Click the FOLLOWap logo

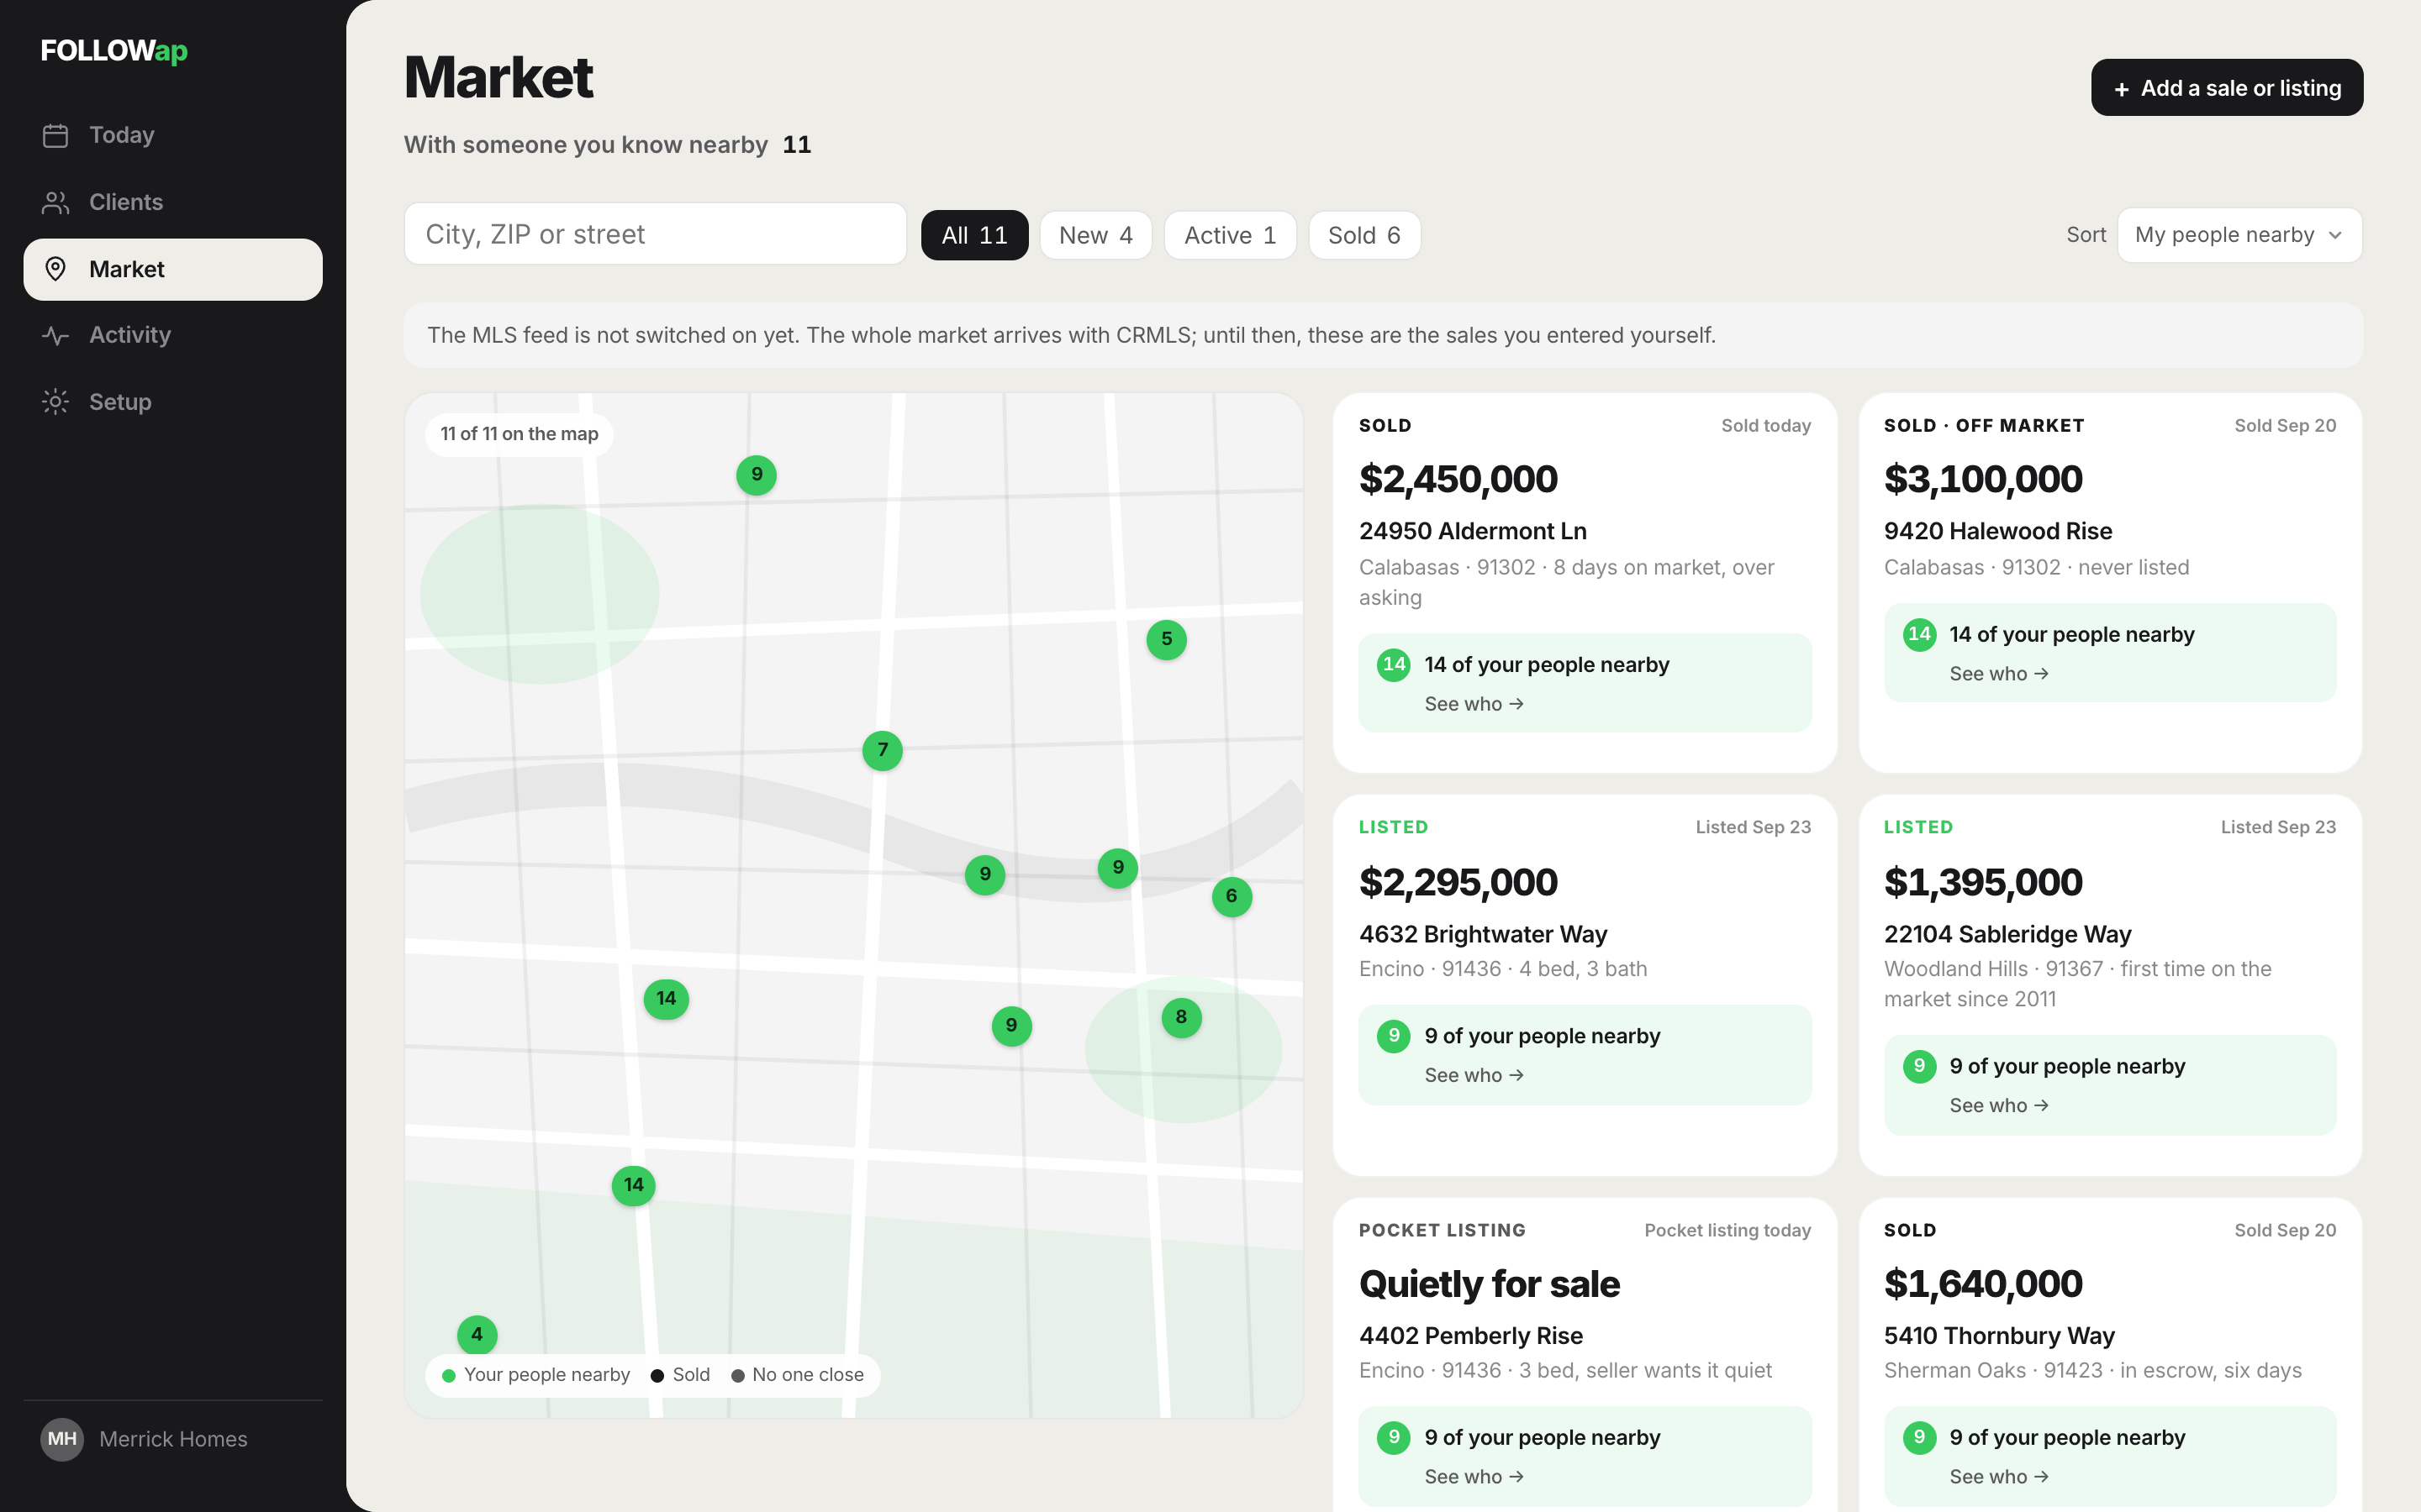coord(114,51)
